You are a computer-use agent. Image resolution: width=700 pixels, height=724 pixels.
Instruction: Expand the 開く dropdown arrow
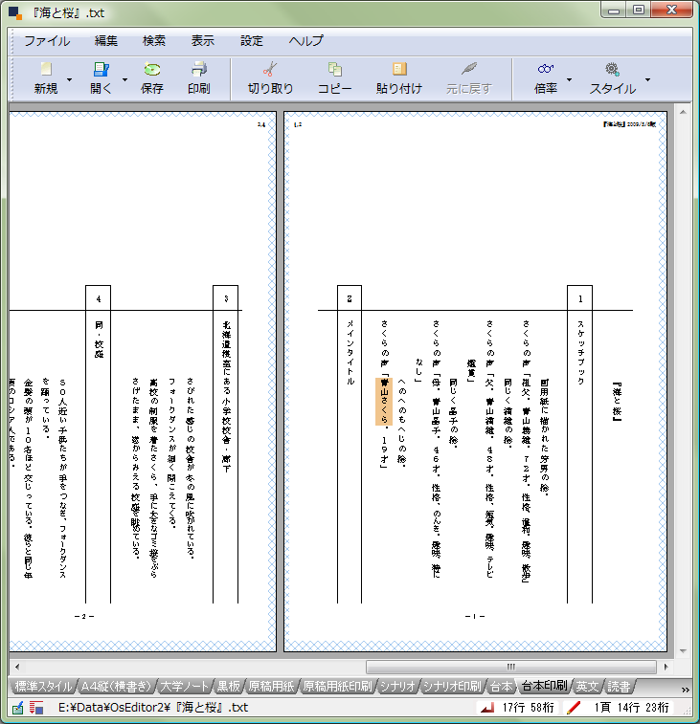124,80
